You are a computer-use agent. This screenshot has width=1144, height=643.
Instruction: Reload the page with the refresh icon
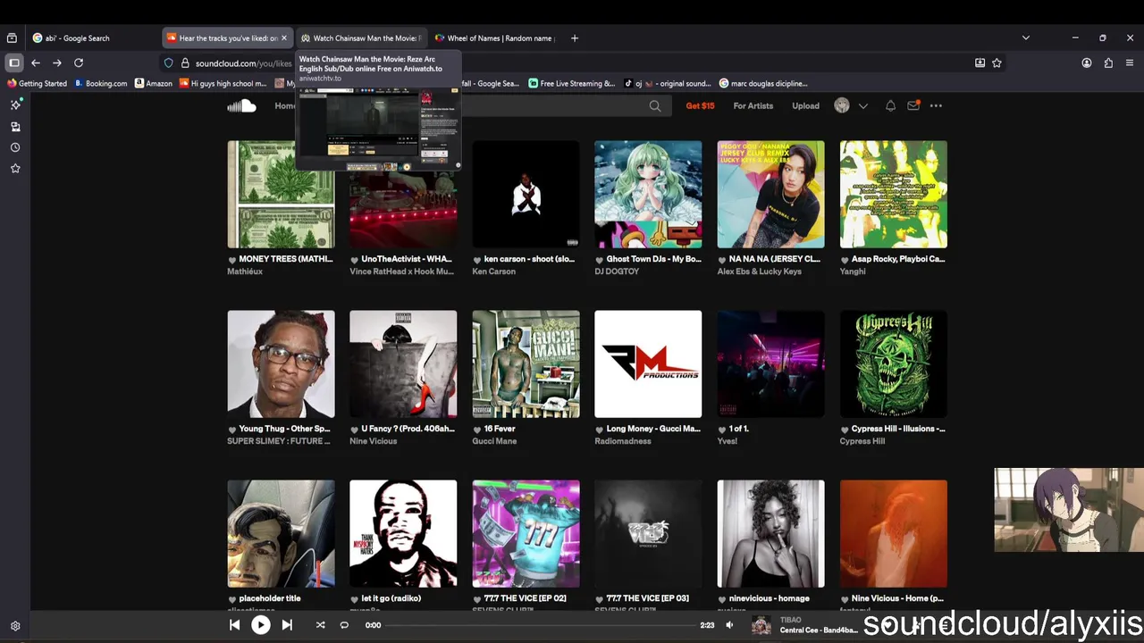79,63
